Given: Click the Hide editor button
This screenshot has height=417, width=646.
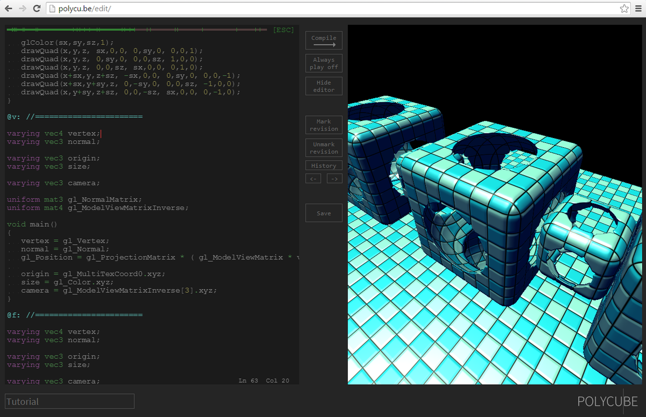Looking at the screenshot, I should pyautogui.click(x=324, y=86).
